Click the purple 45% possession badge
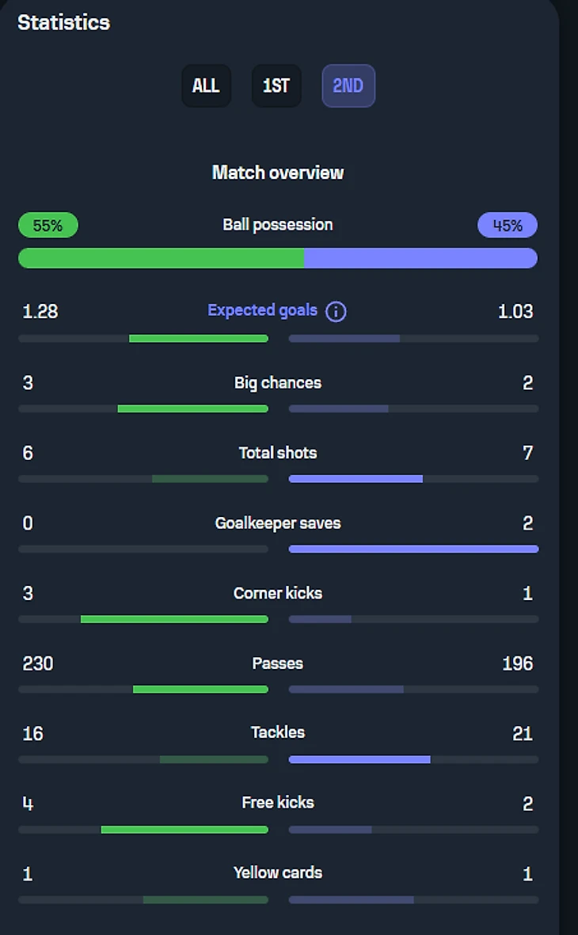The height and width of the screenshot is (935, 578). [x=507, y=226]
